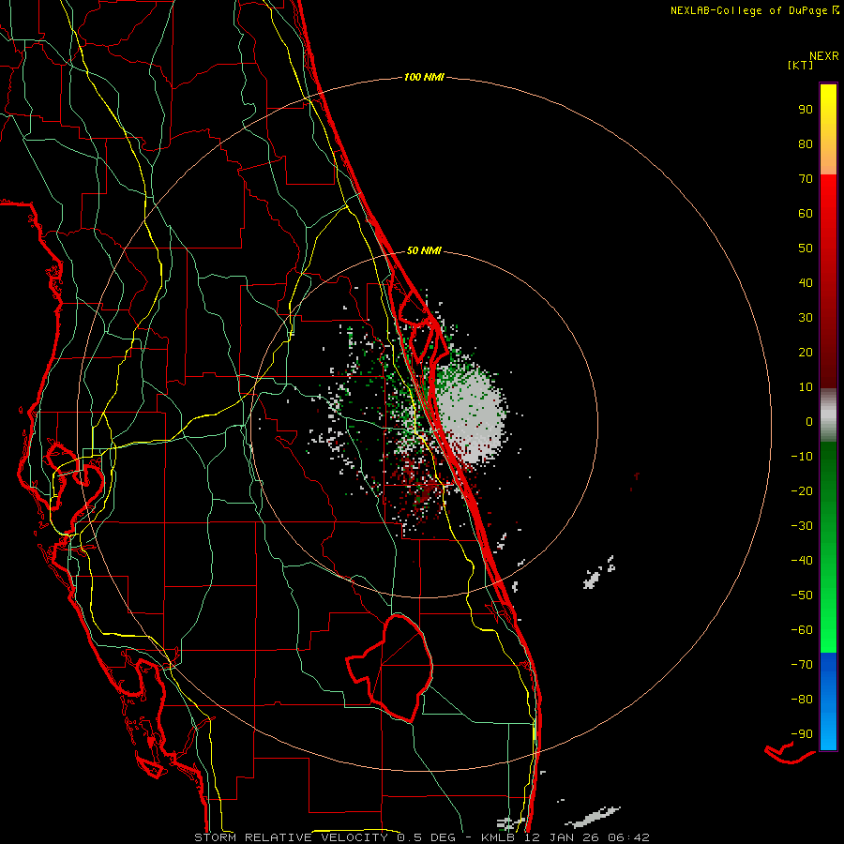The width and height of the screenshot is (844, 844).
Task: Click the positive 60 knot scale label
Action: coord(806,214)
